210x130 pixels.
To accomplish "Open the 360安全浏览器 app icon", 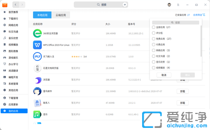I will 37,33.
